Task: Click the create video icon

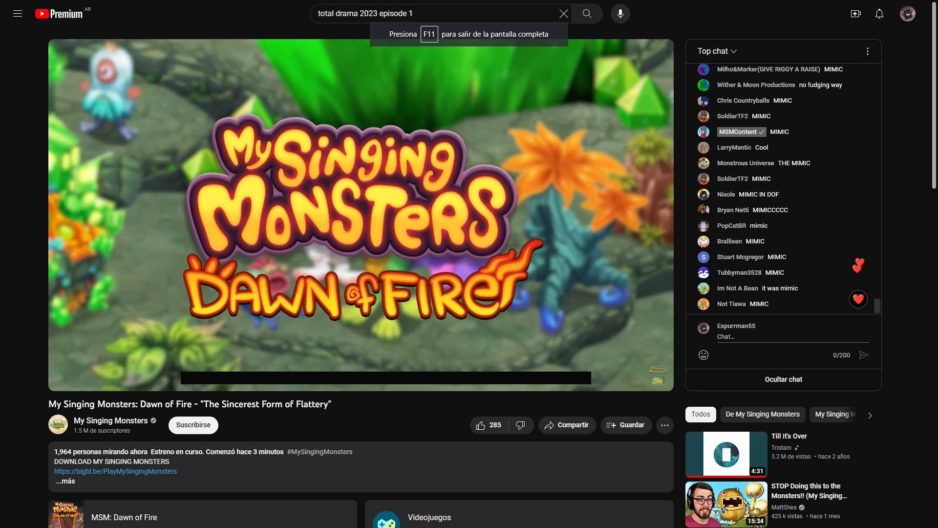Action: coord(855,14)
